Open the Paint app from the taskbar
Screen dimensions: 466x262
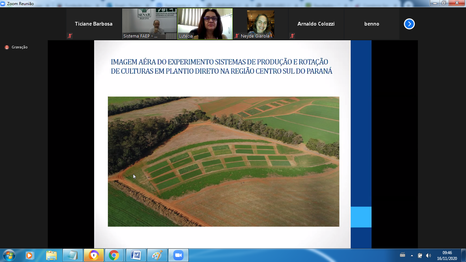[157, 255]
